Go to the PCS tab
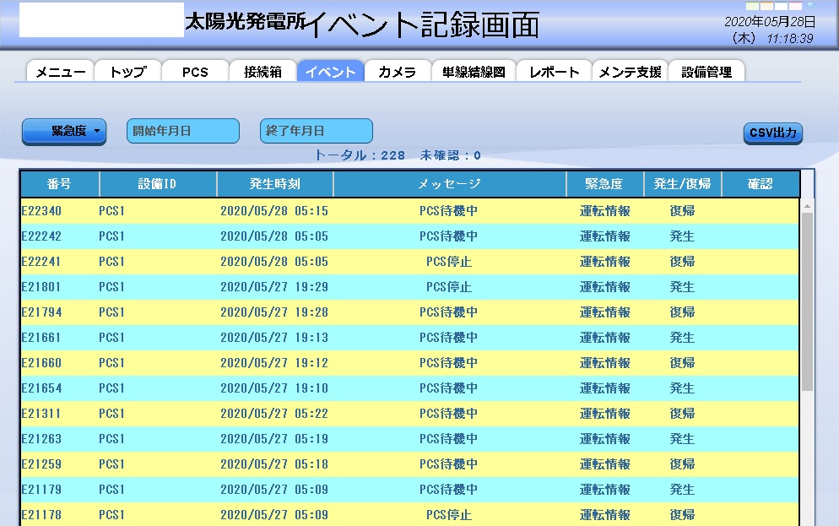 (x=195, y=72)
